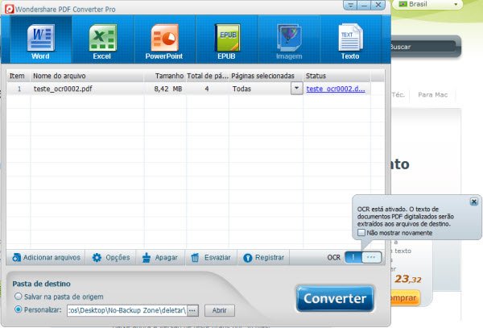Click Abrir to open destination folder
This screenshot has width=483, height=328.
219,310
